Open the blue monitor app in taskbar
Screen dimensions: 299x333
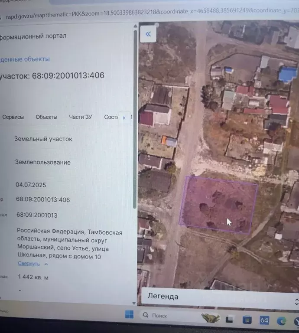click(247, 320)
